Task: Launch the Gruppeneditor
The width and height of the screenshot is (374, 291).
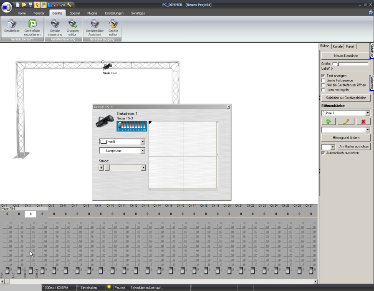Action: (73, 27)
